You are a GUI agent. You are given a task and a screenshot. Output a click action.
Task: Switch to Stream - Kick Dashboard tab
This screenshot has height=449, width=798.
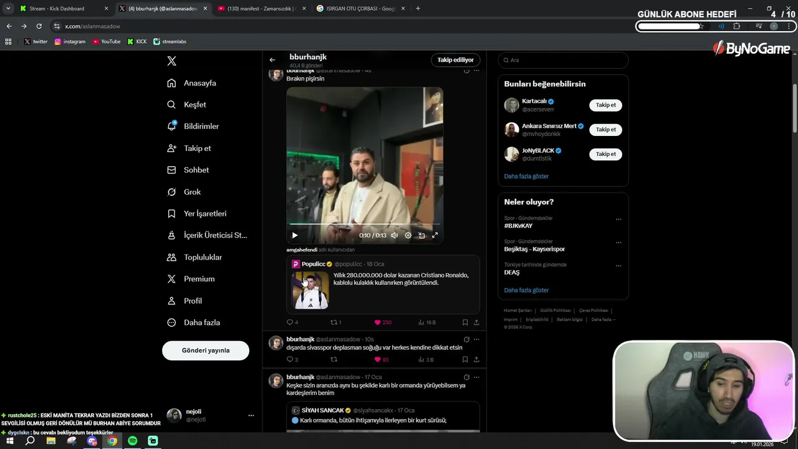[x=64, y=9]
